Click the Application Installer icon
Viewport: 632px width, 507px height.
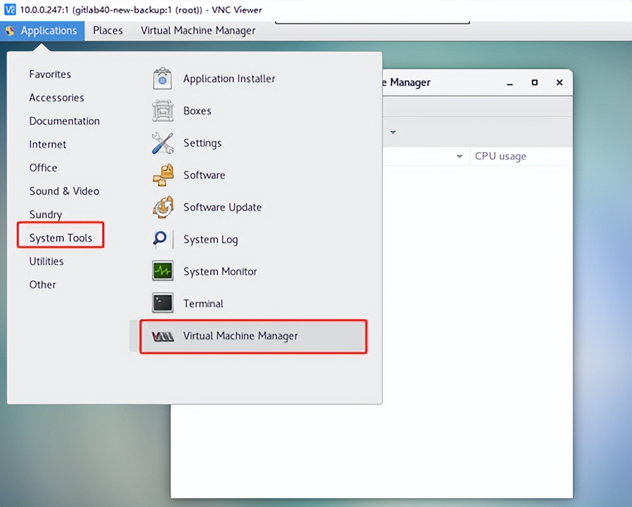point(163,79)
